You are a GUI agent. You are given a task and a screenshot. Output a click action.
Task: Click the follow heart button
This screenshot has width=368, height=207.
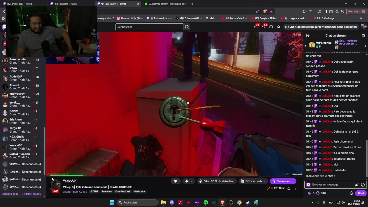click(175, 181)
